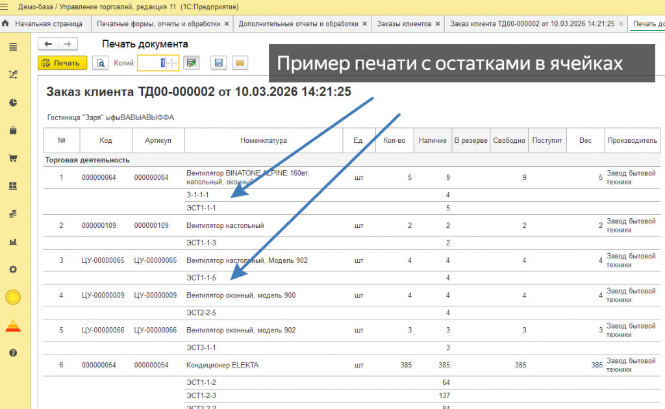Image resolution: width=665 pixels, height=409 pixels.
Task: Open print preview magnifier icon
Action: (101, 63)
